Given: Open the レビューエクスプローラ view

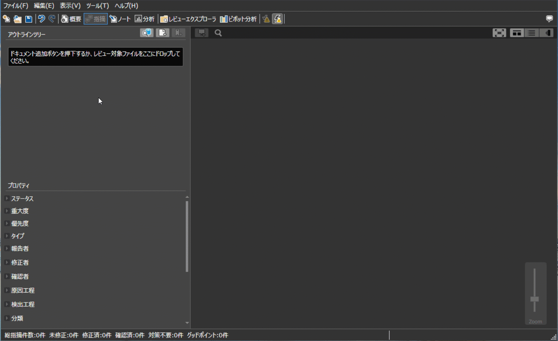Looking at the screenshot, I should tap(188, 19).
